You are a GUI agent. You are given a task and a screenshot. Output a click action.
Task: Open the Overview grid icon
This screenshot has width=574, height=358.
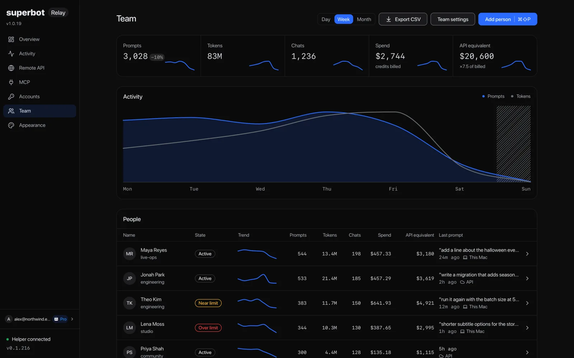pyautogui.click(x=11, y=39)
